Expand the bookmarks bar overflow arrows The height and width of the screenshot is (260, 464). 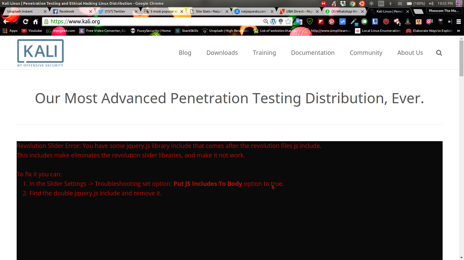458,31
